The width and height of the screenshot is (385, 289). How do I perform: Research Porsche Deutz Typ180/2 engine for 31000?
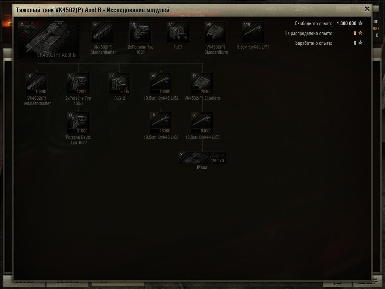(x=78, y=123)
